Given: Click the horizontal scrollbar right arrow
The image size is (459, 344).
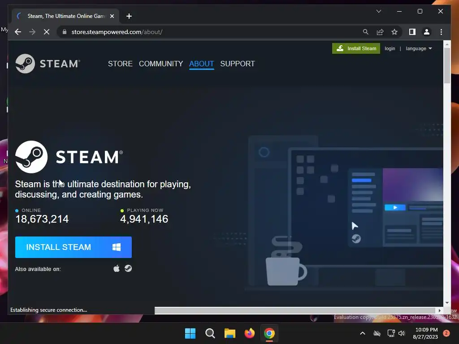Looking at the screenshot, I should 439,310.
